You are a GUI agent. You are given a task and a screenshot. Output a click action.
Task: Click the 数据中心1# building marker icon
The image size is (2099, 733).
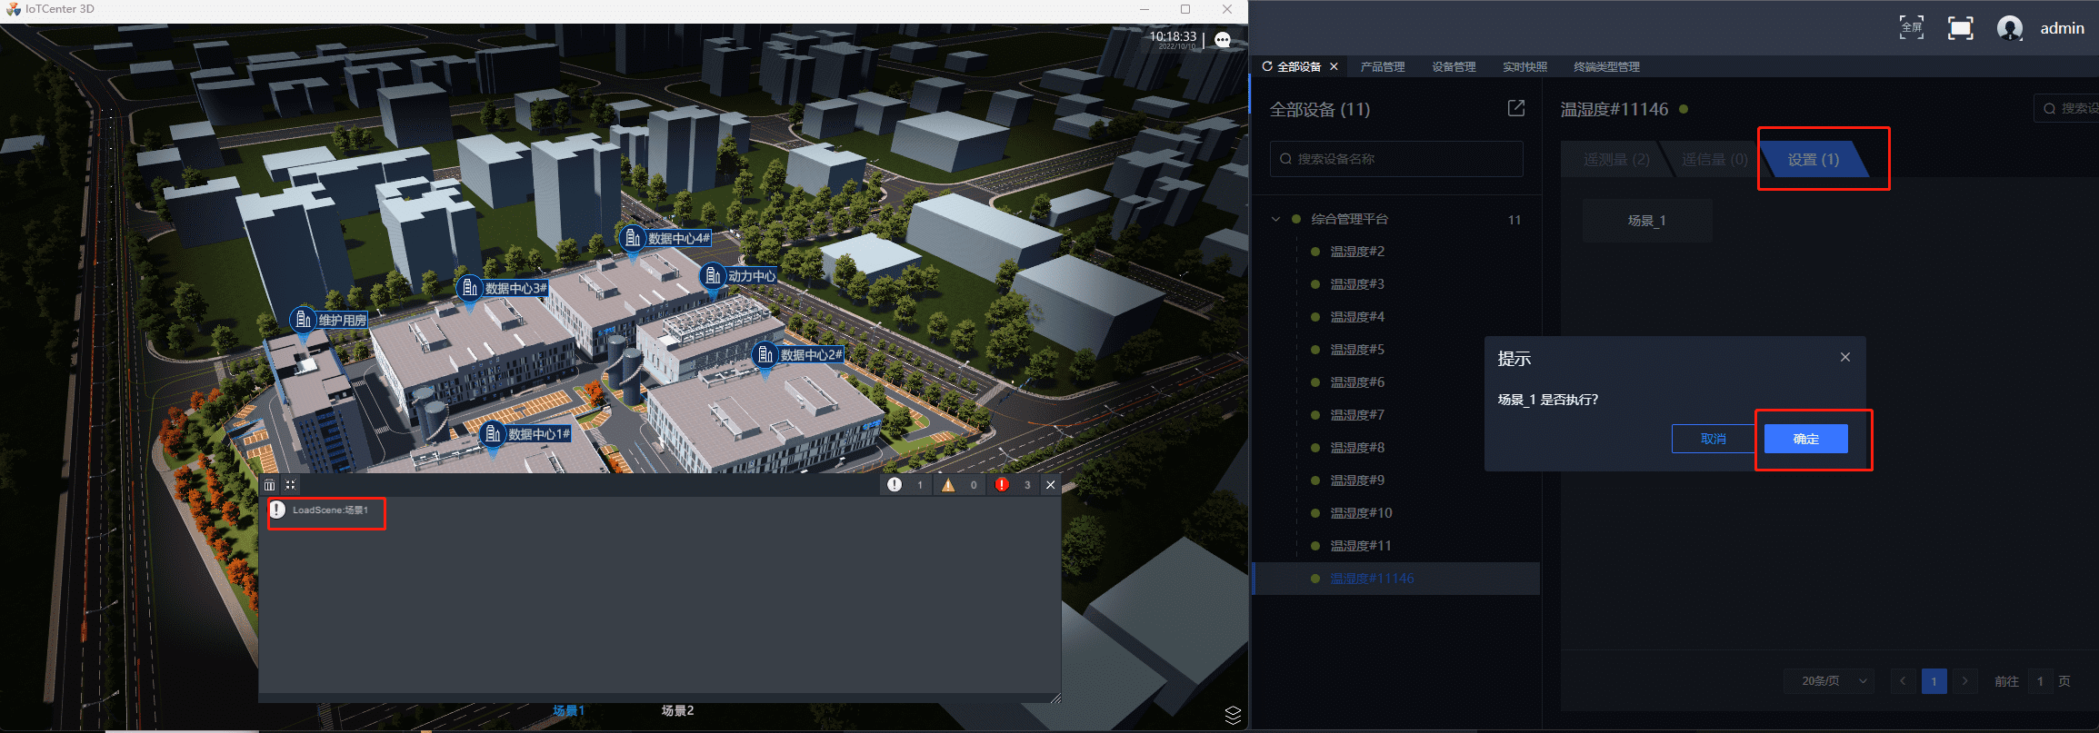pos(492,434)
